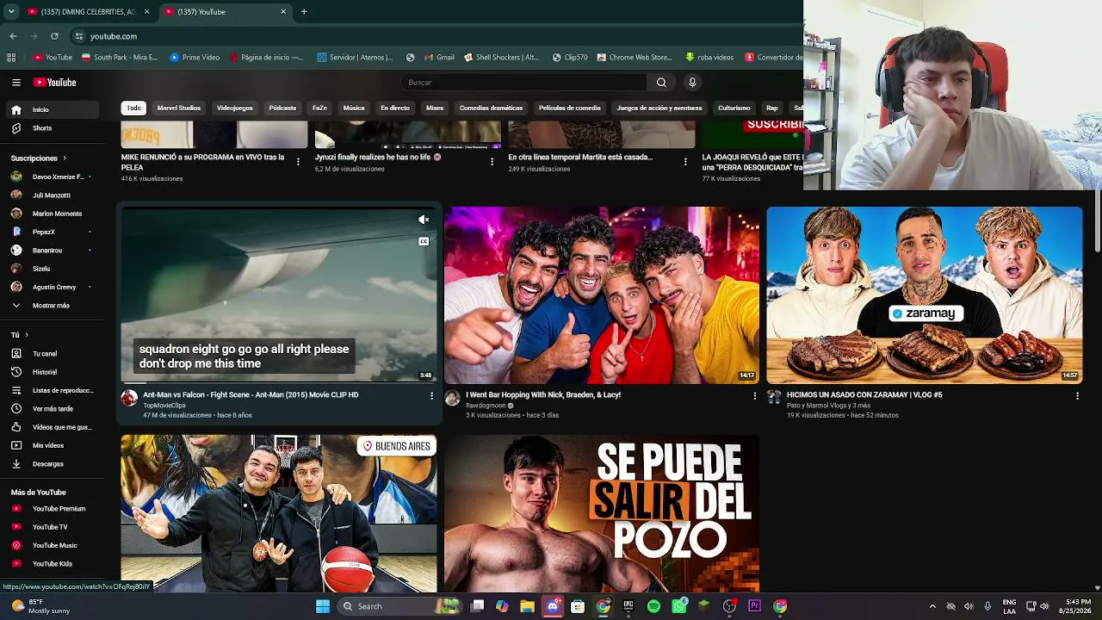This screenshot has width=1102, height=620.
Task: Open the Davoo Xeneize subscription channel
Action: tap(52, 177)
